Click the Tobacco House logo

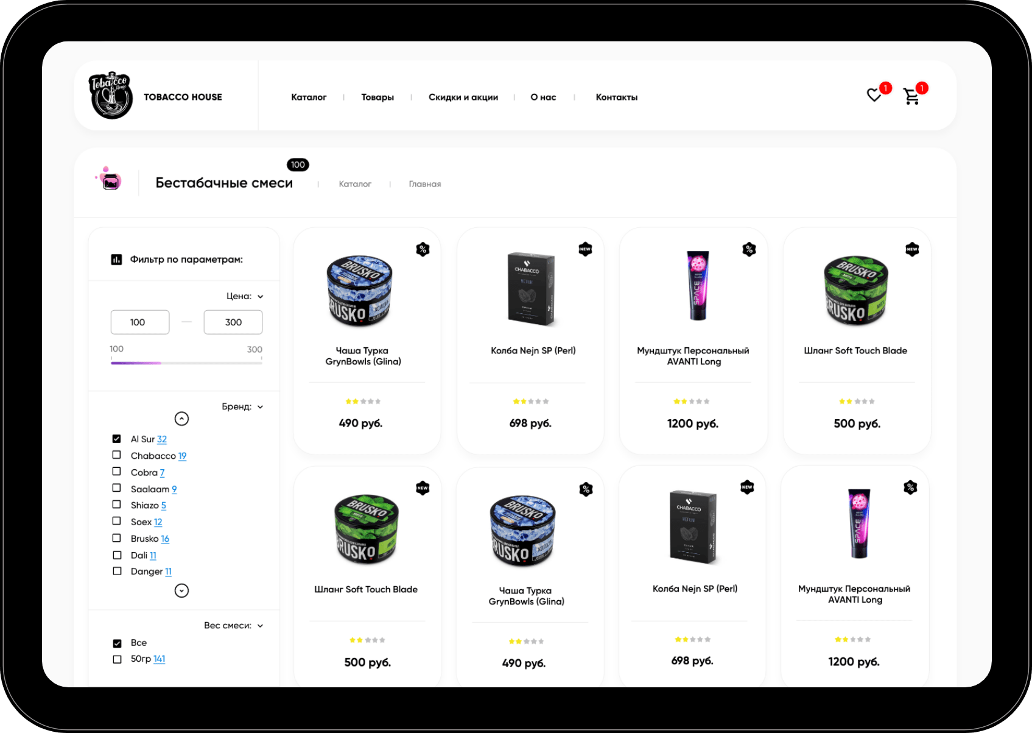click(x=111, y=96)
